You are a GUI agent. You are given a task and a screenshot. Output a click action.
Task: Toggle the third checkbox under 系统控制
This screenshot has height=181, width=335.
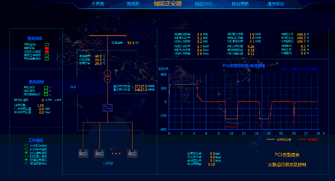(46, 94)
